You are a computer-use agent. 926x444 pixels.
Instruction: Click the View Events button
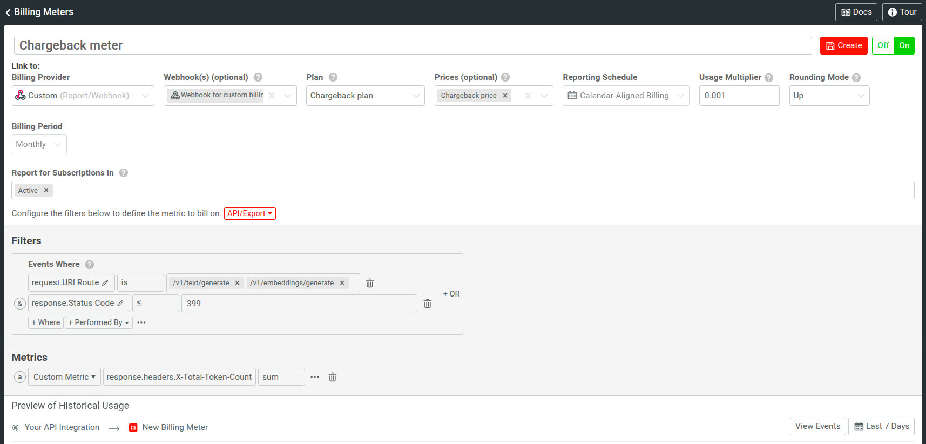817,426
